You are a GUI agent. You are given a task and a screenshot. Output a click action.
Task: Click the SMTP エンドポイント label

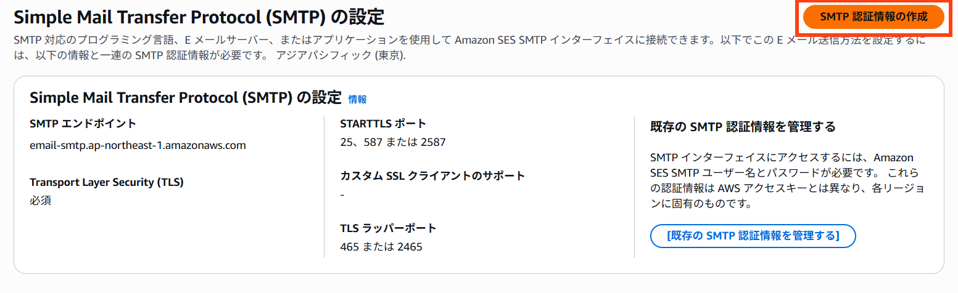[83, 124]
